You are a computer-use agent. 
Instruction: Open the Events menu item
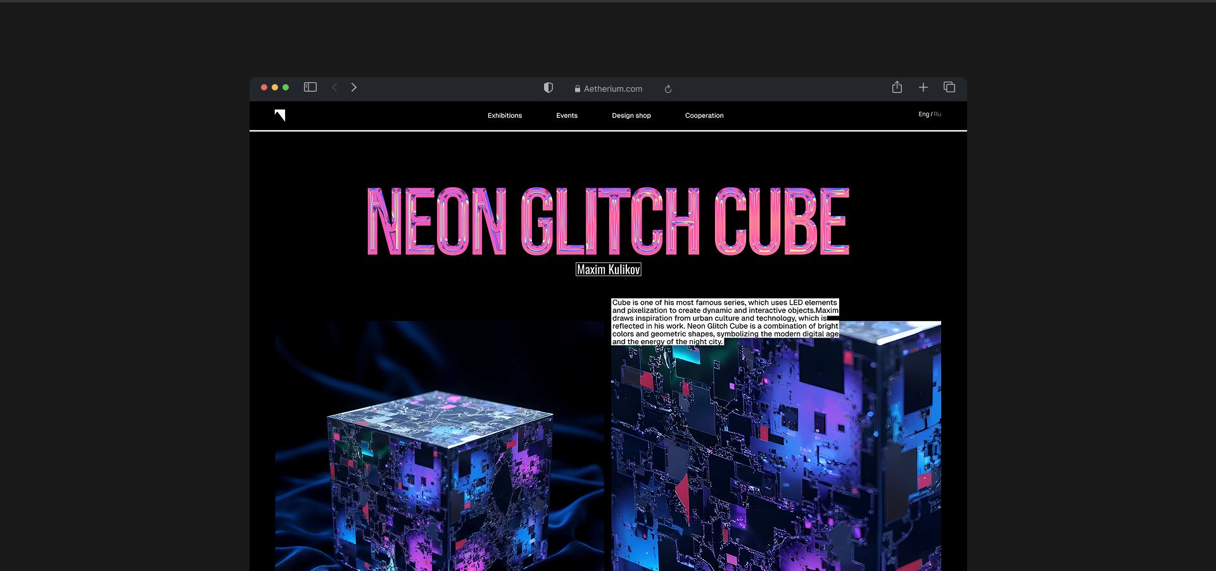click(x=566, y=116)
